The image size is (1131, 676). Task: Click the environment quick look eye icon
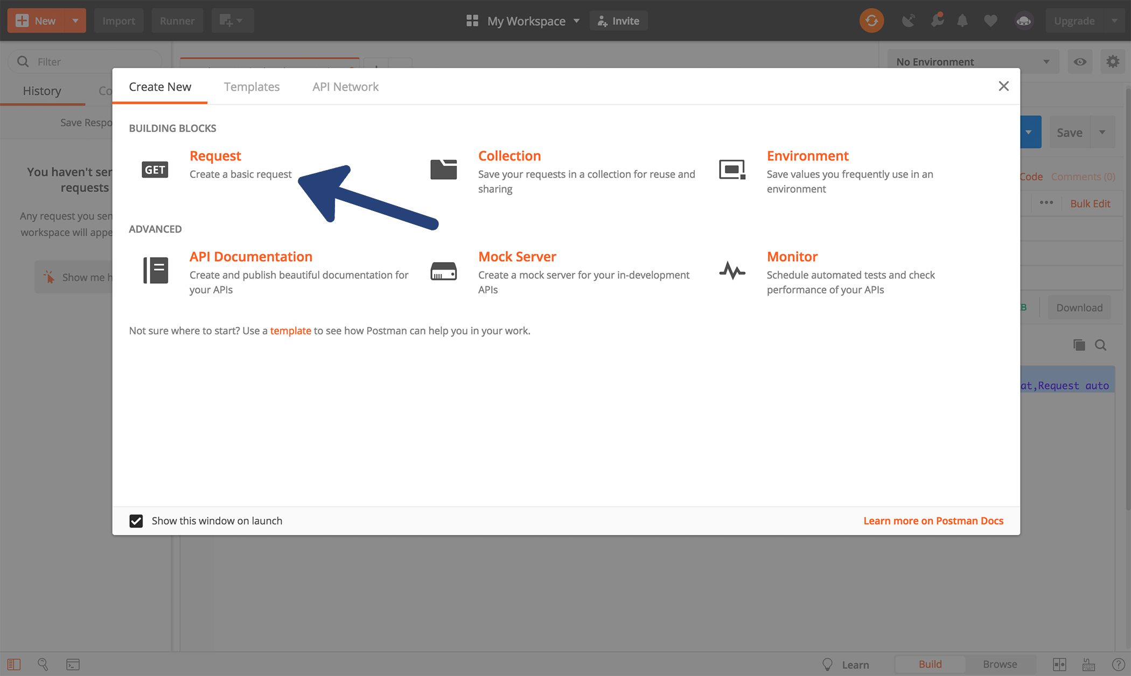click(1080, 62)
